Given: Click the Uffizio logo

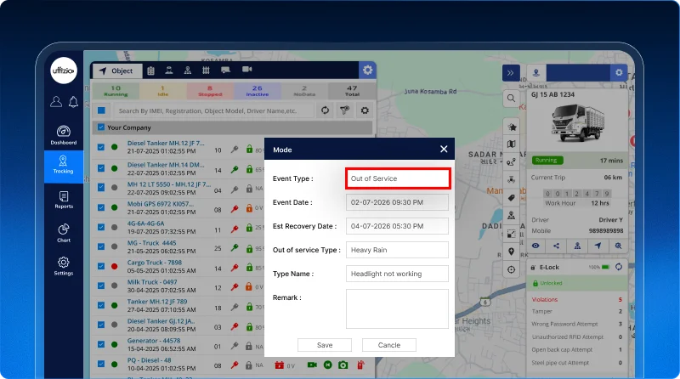Looking at the screenshot, I should (64, 71).
